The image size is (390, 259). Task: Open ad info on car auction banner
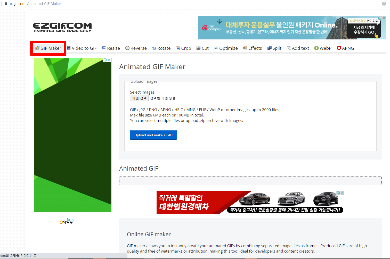click(x=338, y=193)
